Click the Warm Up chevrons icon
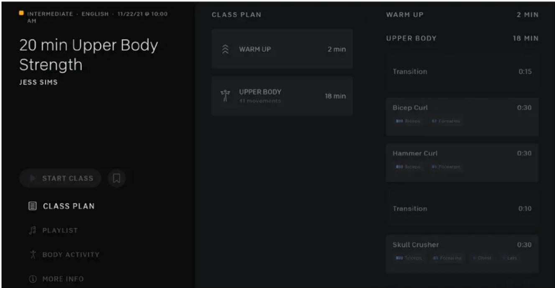This screenshot has height=288, width=555. click(225, 49)
